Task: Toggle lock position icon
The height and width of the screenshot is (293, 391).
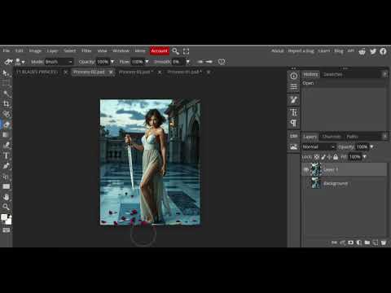Action: pyautogui.click(x=329, y=157)
